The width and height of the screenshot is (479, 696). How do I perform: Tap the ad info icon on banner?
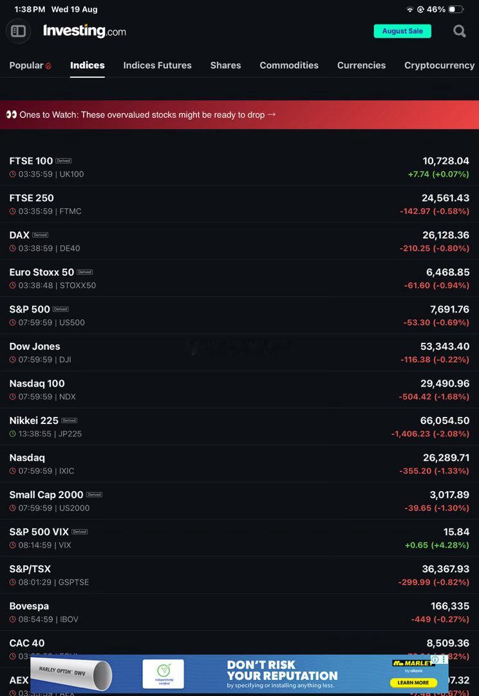point(435,660)
